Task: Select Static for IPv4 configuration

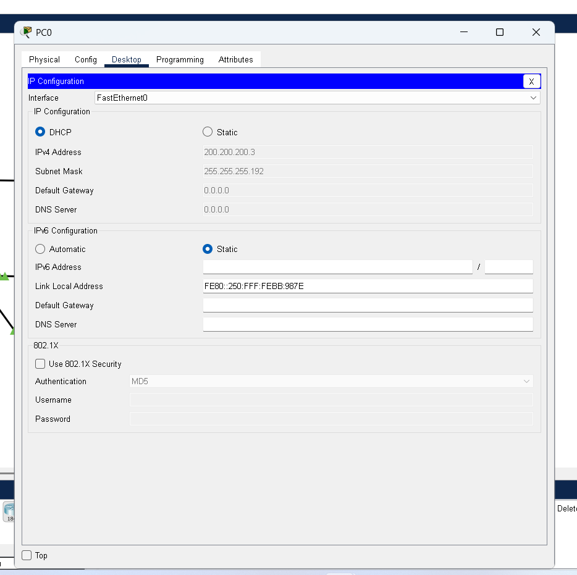Action: coord(208,132)
